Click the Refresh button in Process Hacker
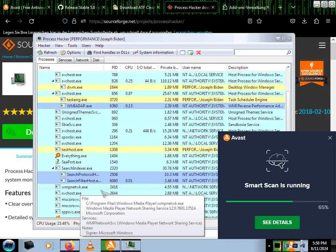This screenshot has width=336, height=252. (x=47, y=52)
